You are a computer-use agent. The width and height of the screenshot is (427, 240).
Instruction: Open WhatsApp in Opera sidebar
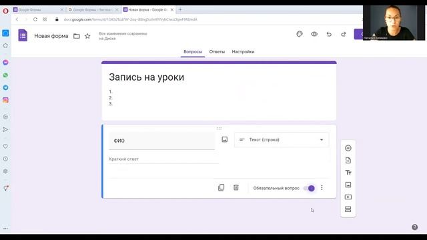click(x=5, y=75)
